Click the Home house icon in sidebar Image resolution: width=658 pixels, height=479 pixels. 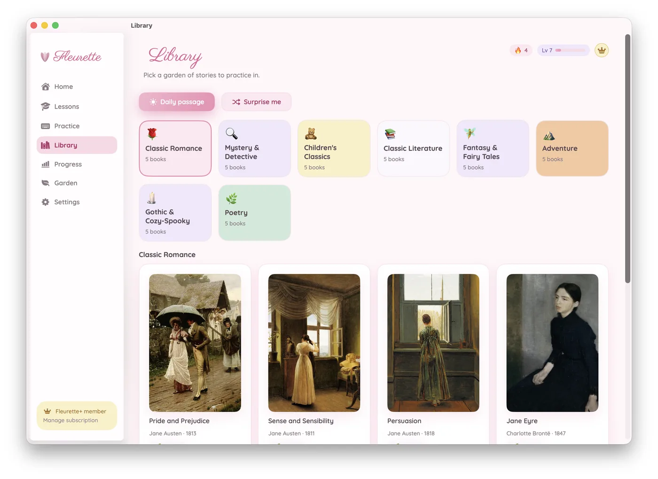pos(46,86)
